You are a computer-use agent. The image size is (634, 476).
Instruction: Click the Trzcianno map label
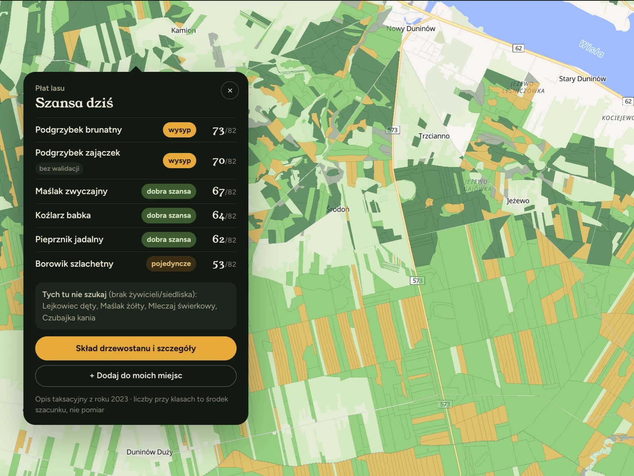point(434,136)
